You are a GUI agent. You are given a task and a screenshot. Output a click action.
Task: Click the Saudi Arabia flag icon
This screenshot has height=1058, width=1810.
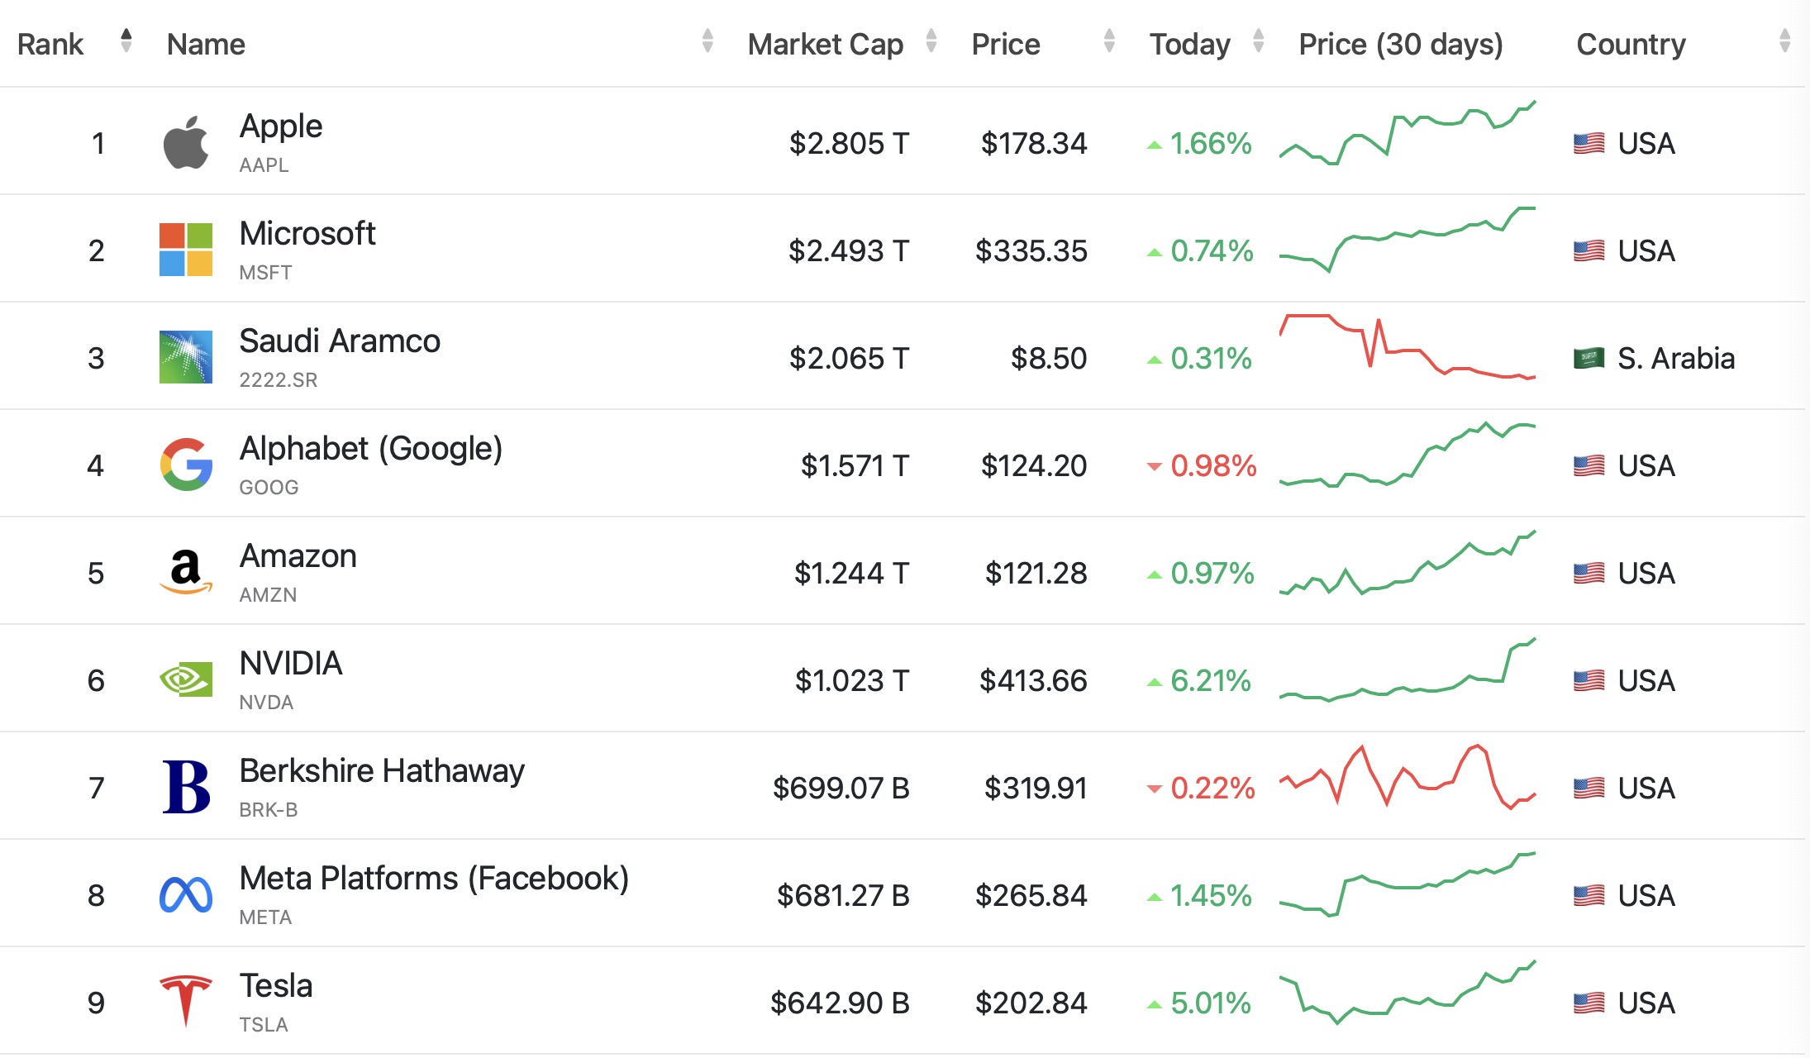pos(1589,358)
